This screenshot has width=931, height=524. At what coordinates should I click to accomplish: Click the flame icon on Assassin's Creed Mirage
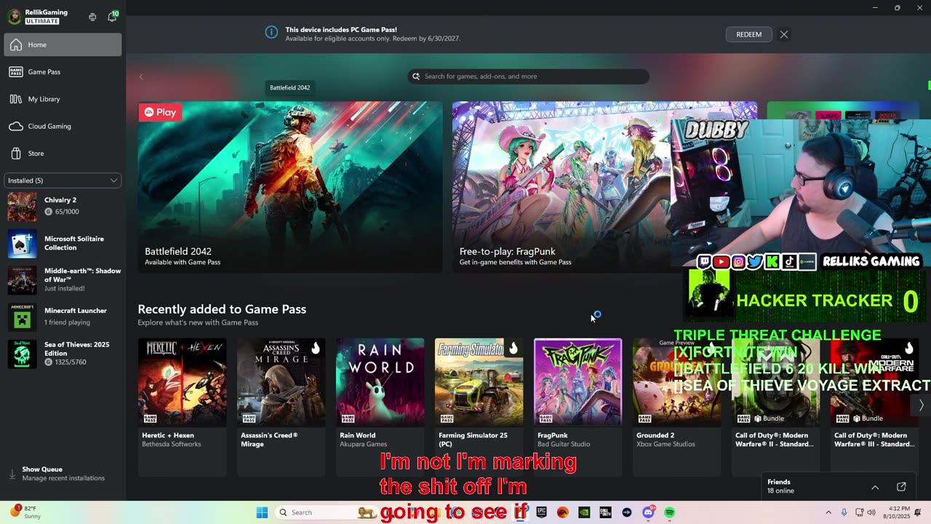click(x=315, y=348)
